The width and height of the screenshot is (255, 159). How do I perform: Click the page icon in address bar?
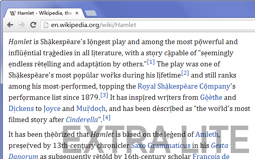pyautogui.click(x=46, y=25)
